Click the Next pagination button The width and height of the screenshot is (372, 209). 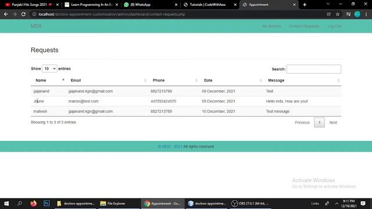coord(333,122)
